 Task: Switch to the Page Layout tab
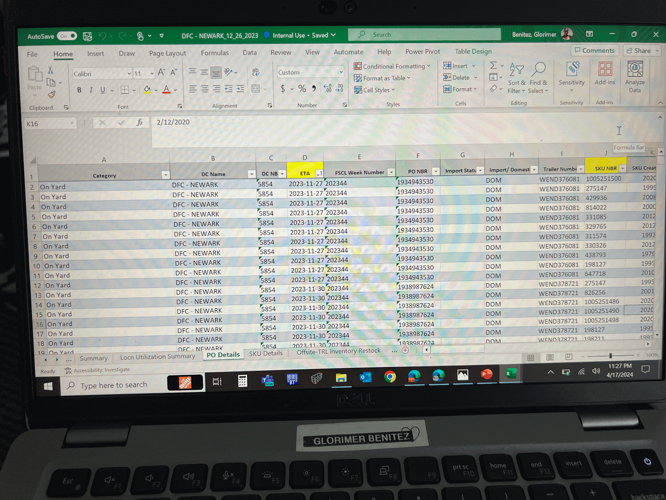tap(167, 53)
